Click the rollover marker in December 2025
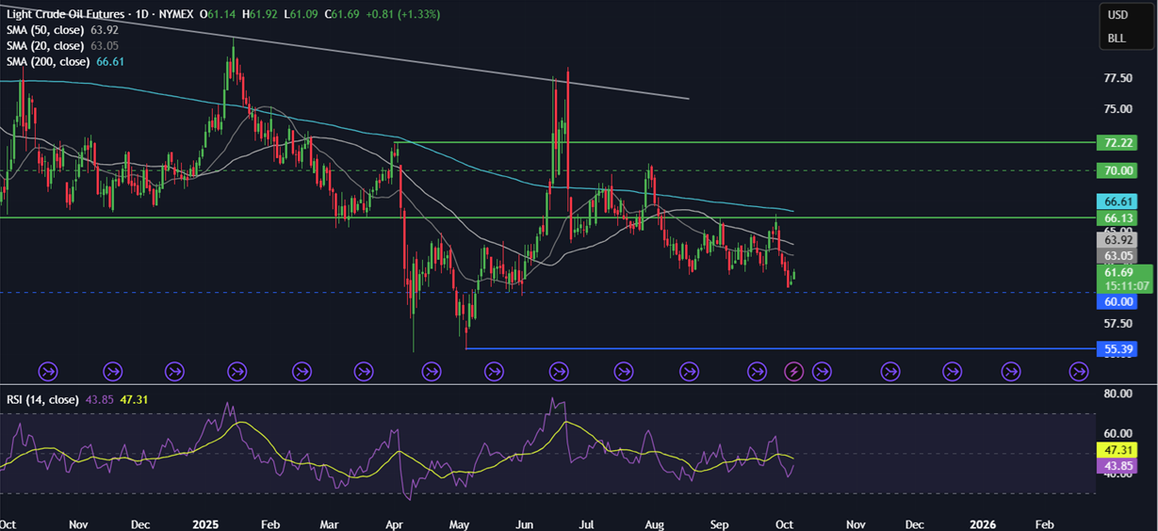Viewport: 1158px width, 531px height. tap(951, 371)
